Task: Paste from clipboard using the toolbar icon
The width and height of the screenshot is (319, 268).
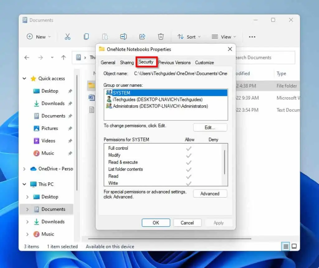Action: pyautogui.click(x=105, y=37)
